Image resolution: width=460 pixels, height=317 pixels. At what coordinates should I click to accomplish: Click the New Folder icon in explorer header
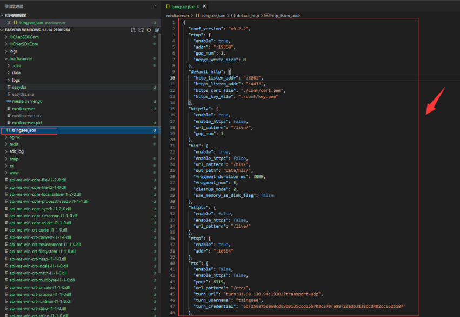pos(141,30)
